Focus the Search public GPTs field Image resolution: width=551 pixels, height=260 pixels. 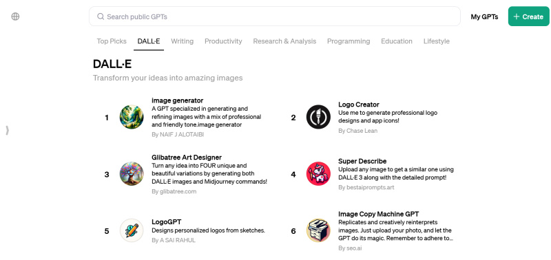point(274,17)
